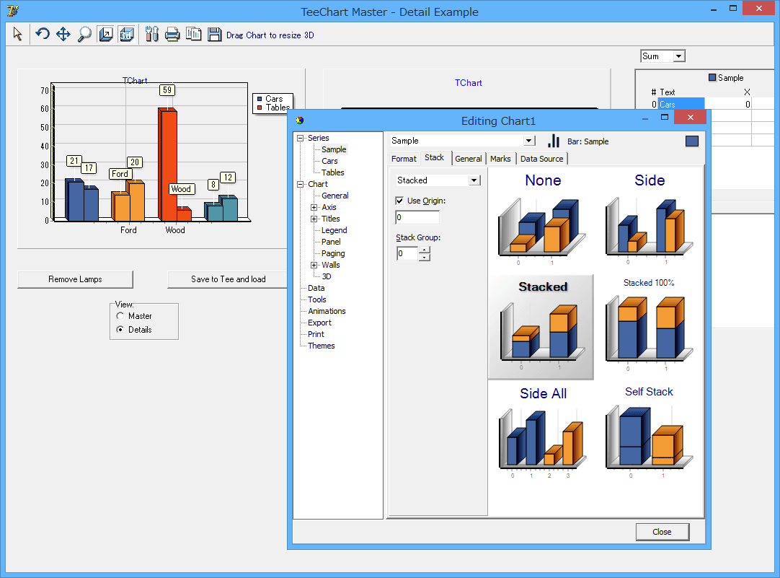Collapse the Chart tree node
The image size is (780, 578).
click(301, 184)
